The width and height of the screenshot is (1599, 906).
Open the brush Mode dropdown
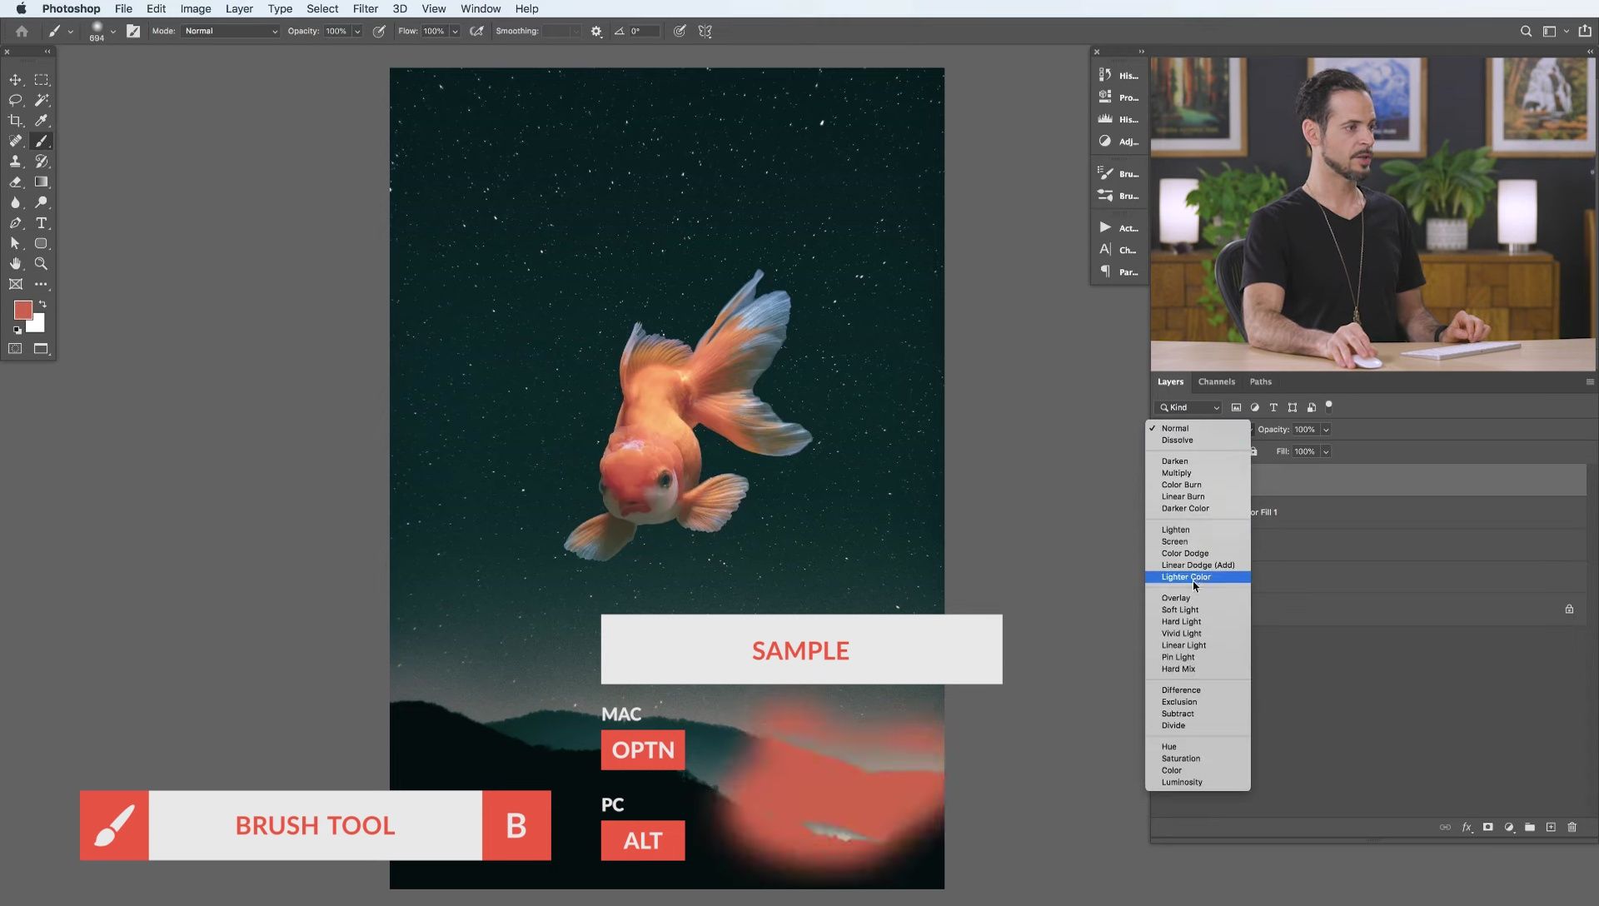231,31
